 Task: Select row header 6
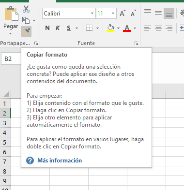[x=5, y=152]
